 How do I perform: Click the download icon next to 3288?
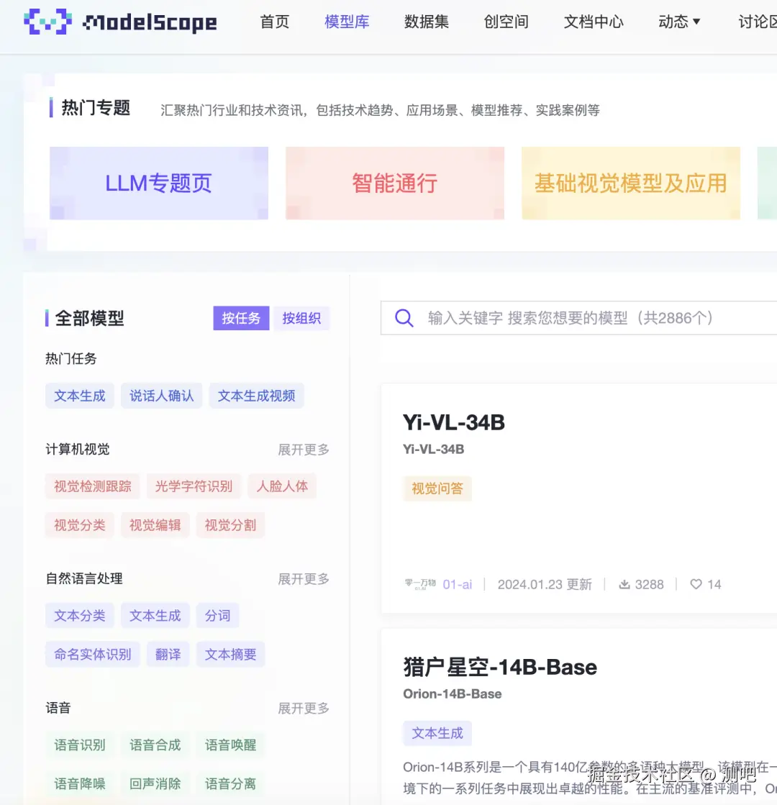pos(624,584)
